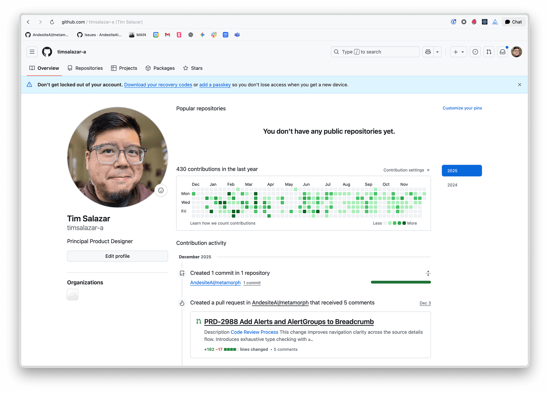Select the darkest green legend swatch
Image resolution: width=549 pixels, height=393 pixels.
pos(404,223)
